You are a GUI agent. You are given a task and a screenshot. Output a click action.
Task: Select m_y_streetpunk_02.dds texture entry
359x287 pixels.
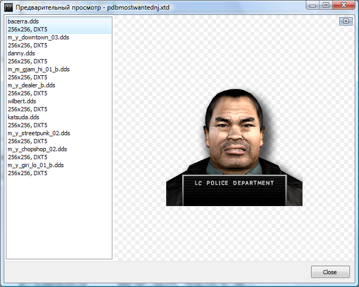59,137
